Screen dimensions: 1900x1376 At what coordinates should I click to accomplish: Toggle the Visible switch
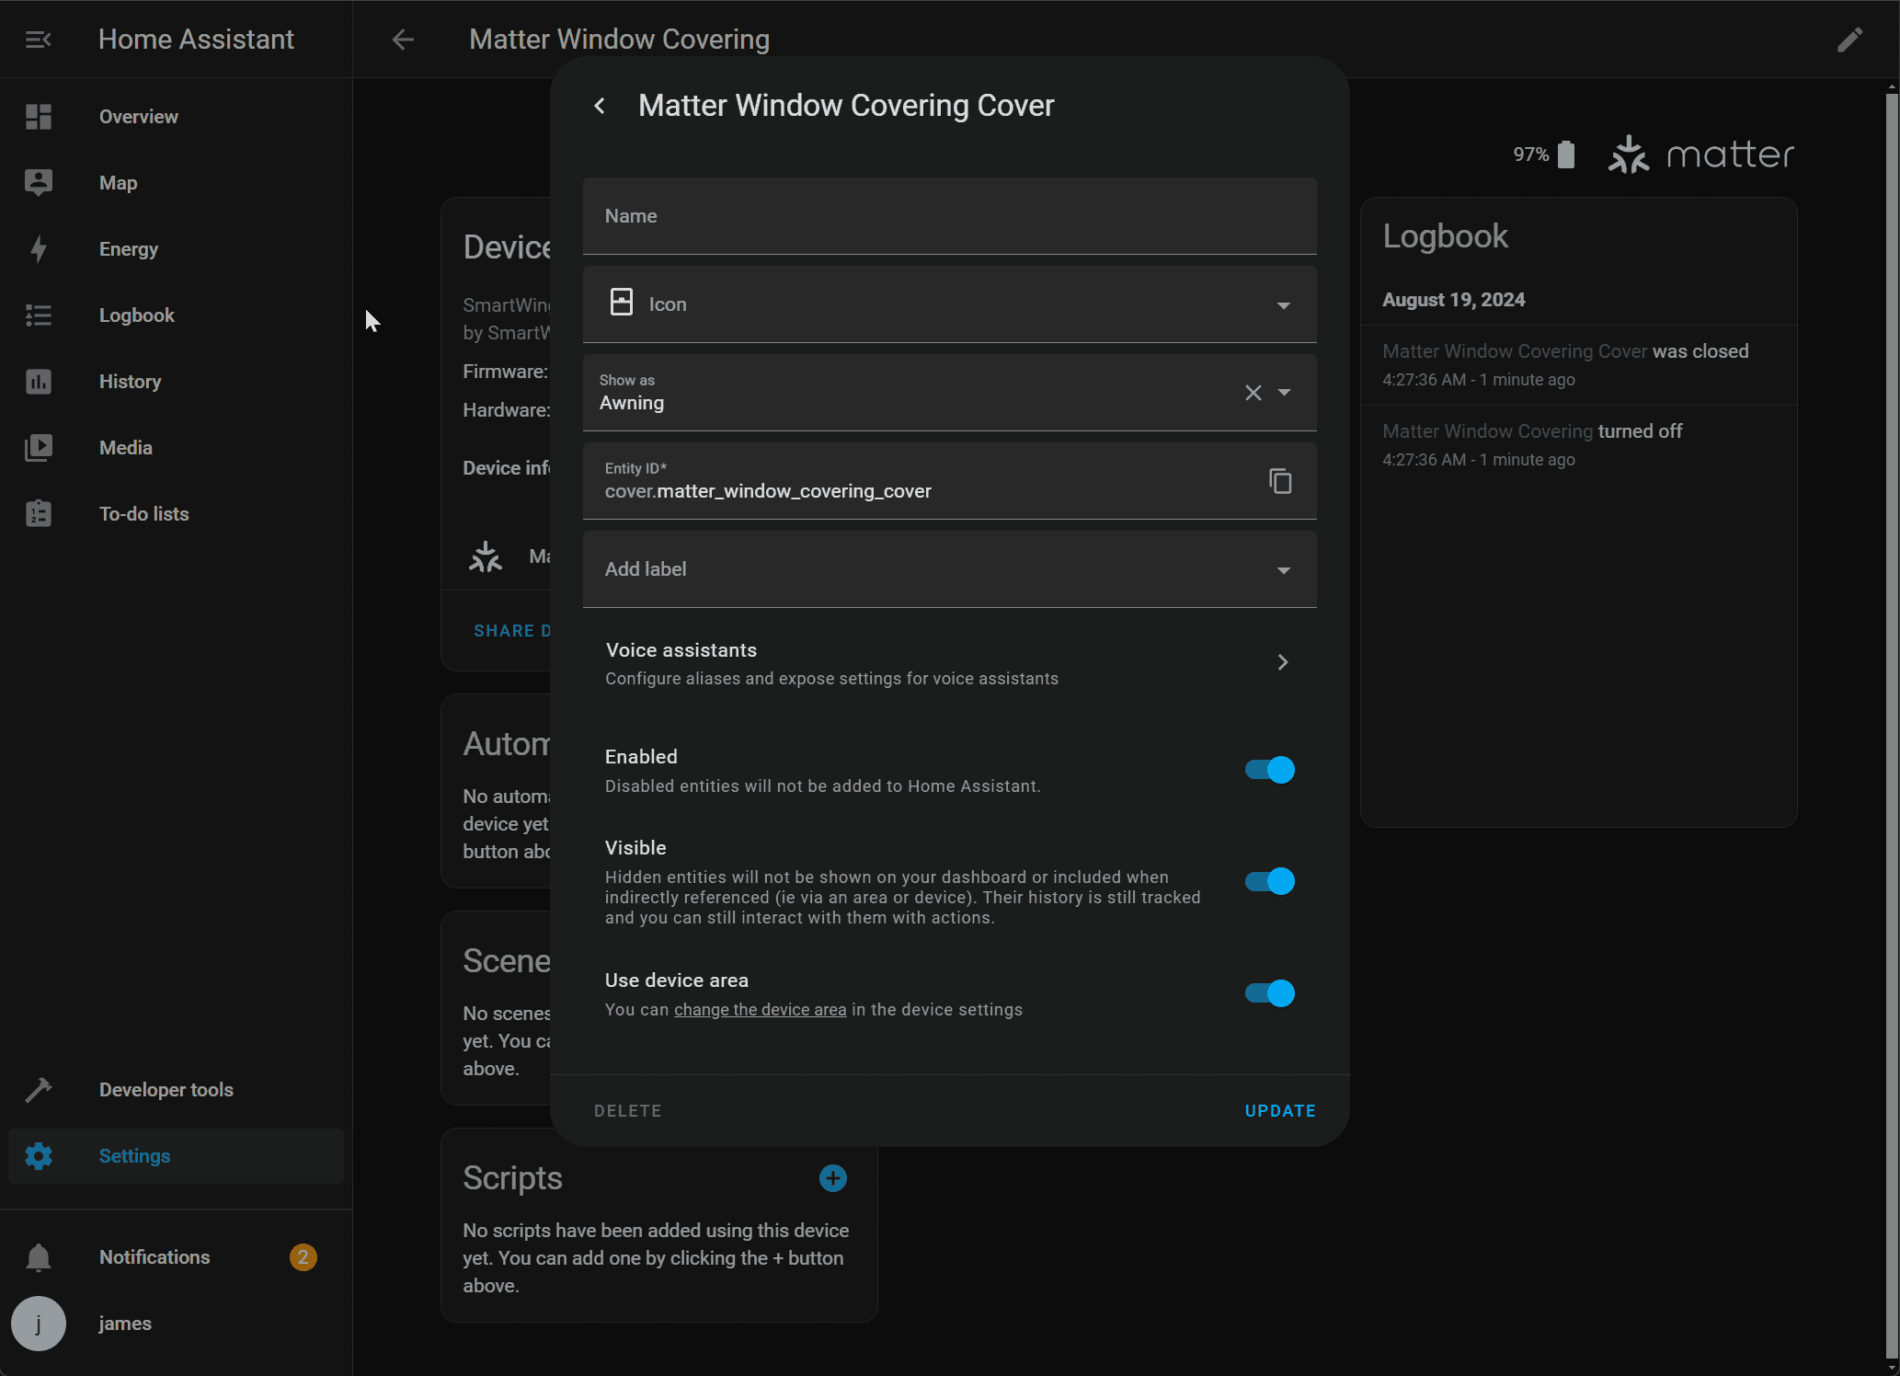coord(1269,881)
